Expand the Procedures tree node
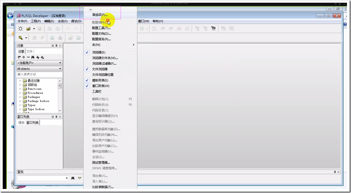Image resolution: width=351 pixels, height=193 pixels. tap(20, 93)
